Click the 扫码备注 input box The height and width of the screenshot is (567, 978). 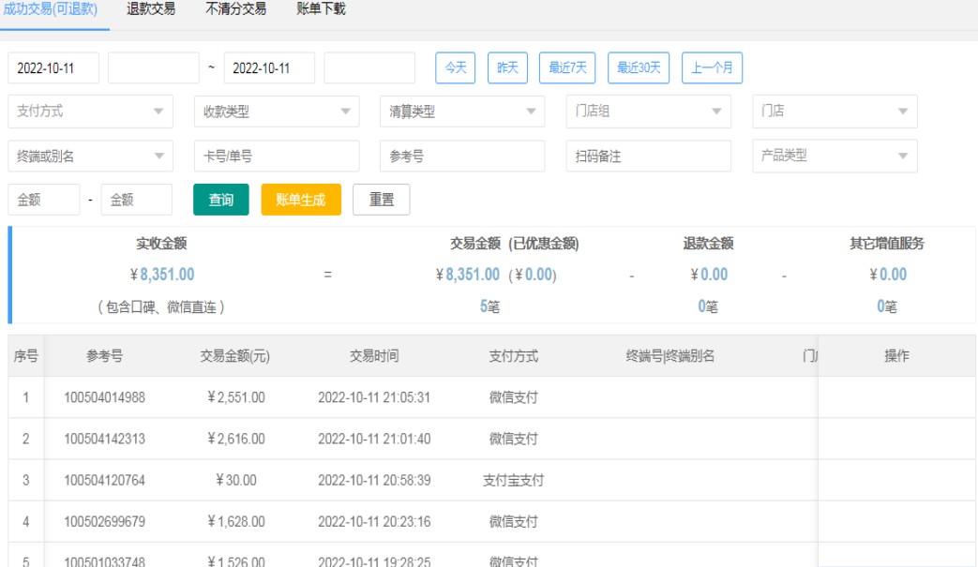tap(648, 157)
